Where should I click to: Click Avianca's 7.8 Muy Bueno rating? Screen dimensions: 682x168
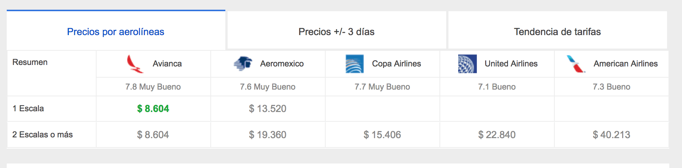[x=153, y=87]
